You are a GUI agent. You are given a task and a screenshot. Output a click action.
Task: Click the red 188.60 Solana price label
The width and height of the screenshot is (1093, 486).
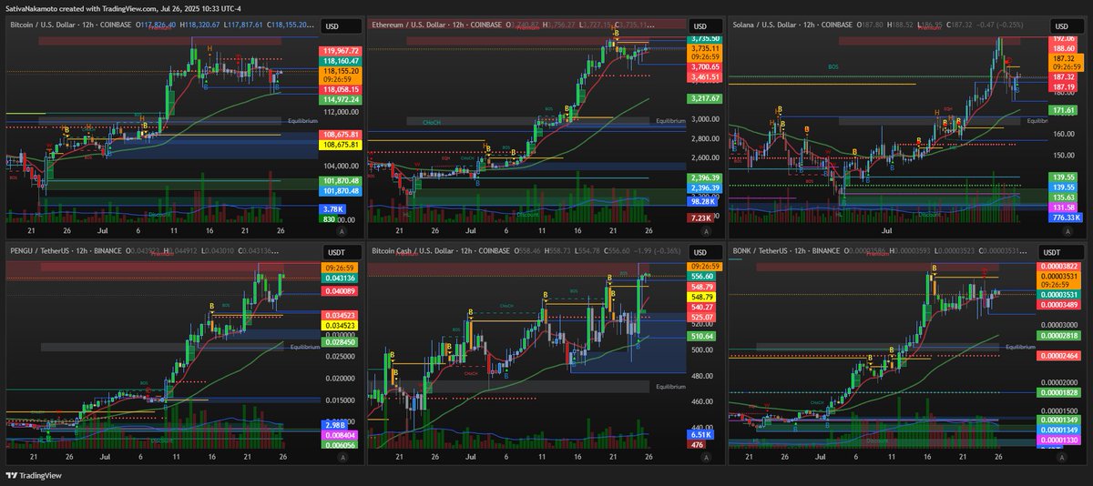(1061, 47)
